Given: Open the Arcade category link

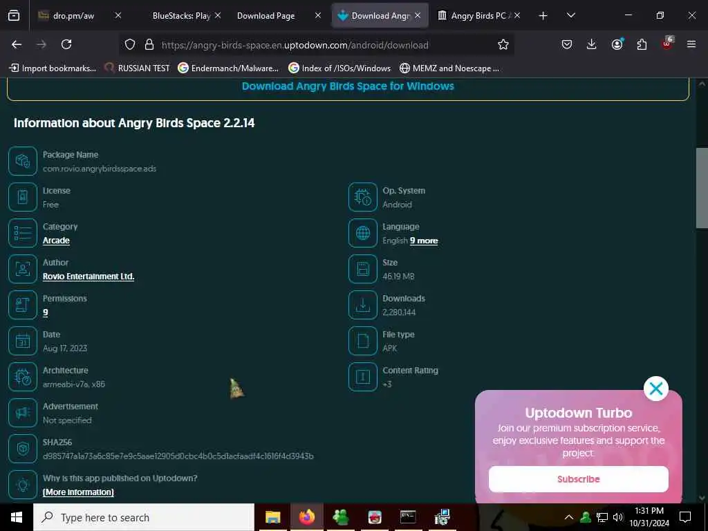Looking at the screenshot, I should pos(56,240).
